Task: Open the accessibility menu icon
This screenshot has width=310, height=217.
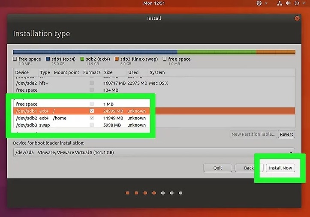Action: pyautogui.click(x=259, y=3)
